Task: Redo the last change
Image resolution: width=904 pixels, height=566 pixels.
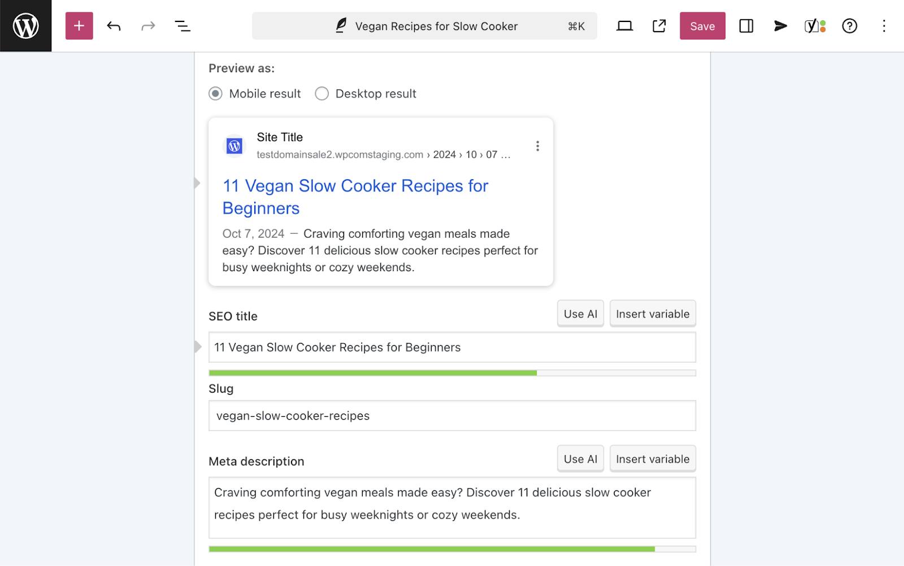Action: (148, 25)
